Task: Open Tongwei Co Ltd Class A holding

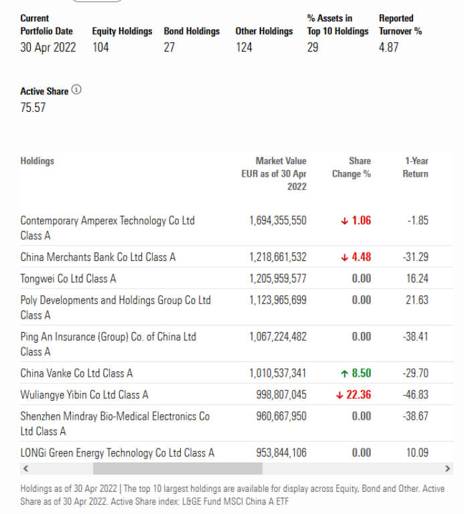Action: pyautogui.click(x=68, y=278)
